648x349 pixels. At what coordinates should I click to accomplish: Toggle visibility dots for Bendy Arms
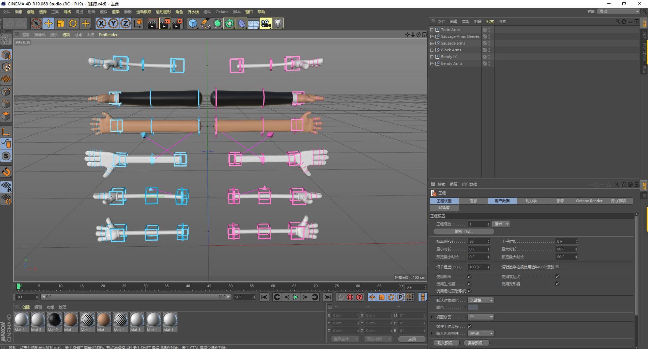pyautogui.click(x=489, y=63)
